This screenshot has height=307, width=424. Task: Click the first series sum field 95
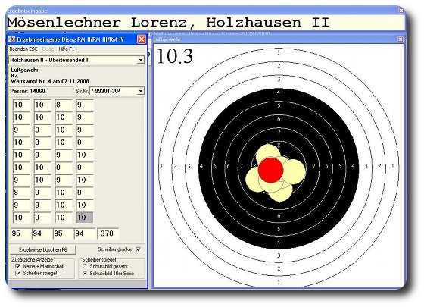tap(21, 233)
